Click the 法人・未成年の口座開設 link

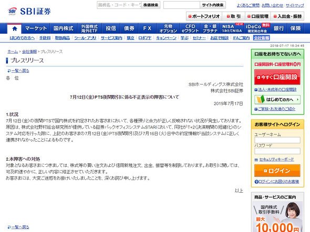click(x=277, y=89)
